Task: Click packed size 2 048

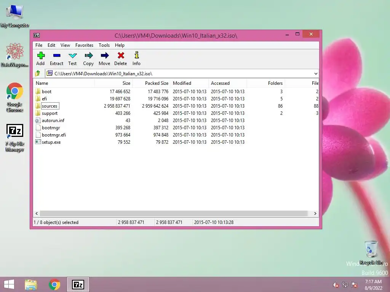Action: (163, 121)
